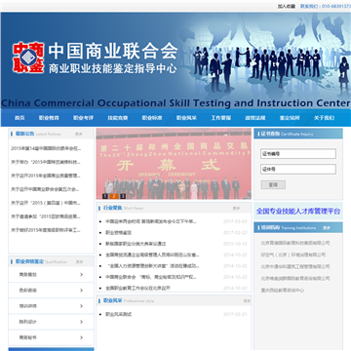351x351 pixels.
Task: Expand the 商务秘书 row chevron
Action: point(81,337)
